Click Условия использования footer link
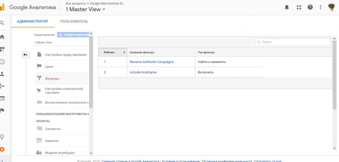339x162 pixels. (x=180, y=161)
